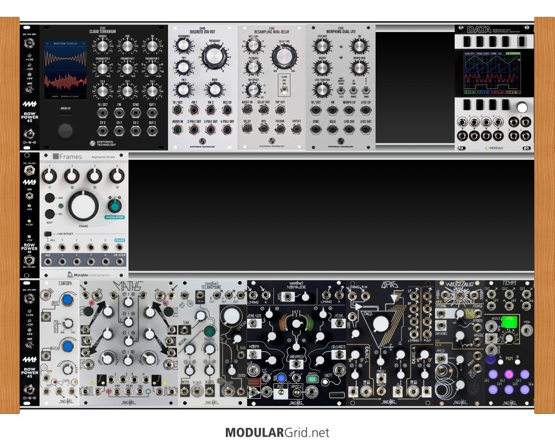Image resolution: width=555 pixels, height=443 pixels.
Task: Click the E440 Drive knob
Action: [214, 90]
